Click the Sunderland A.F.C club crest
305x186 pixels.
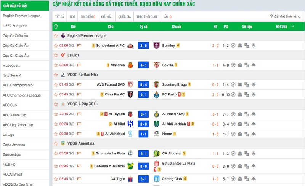point(130,45)
